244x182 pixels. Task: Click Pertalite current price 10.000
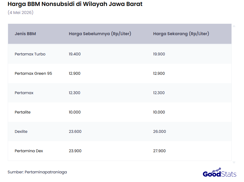click(x=159, y=112)
